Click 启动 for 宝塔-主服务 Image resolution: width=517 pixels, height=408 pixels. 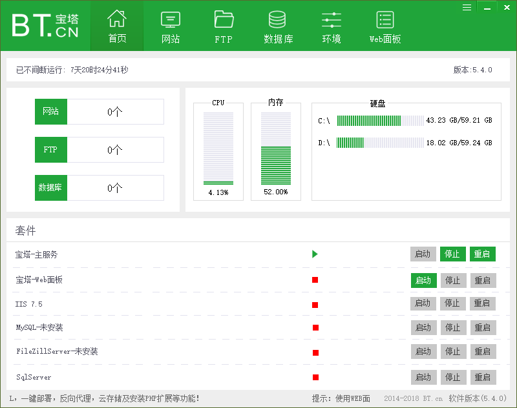tap(423, 254)
